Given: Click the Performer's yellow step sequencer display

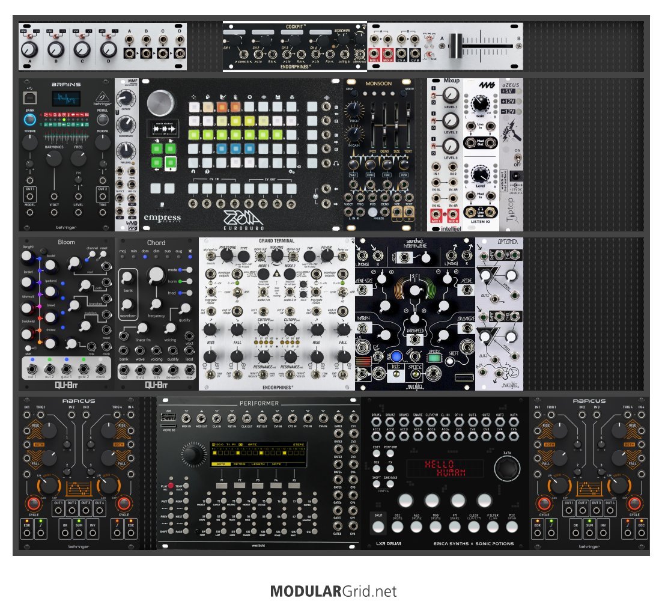Looking at the screenshot, I should coord(258,454).
